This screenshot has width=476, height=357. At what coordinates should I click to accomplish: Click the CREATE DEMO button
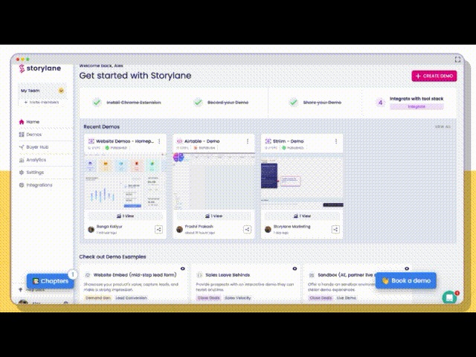pyautogui.click(x=434, y=76)
